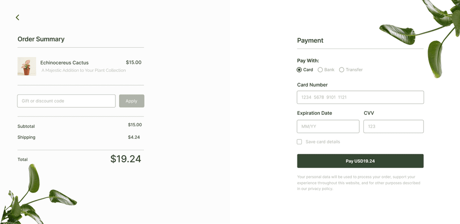Click the $4.24 shipping cost
Screen dimensions: 460x224
point(134,137)
